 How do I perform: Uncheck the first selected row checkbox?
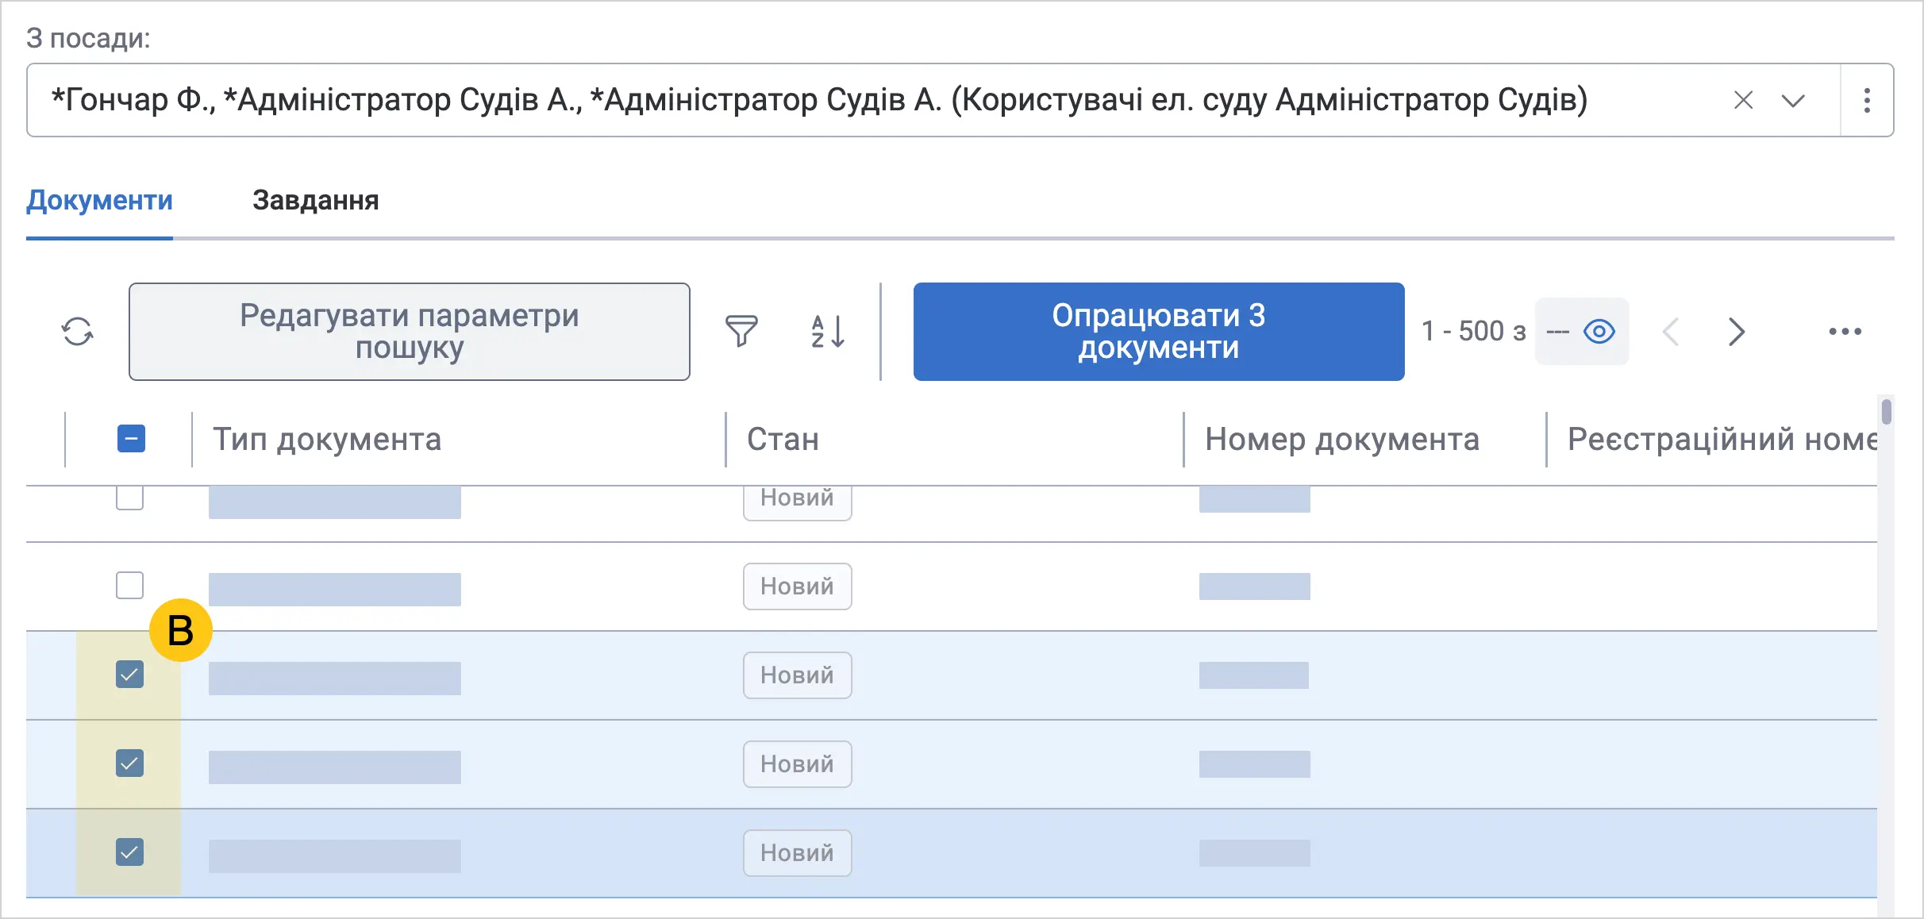point(129,675)
